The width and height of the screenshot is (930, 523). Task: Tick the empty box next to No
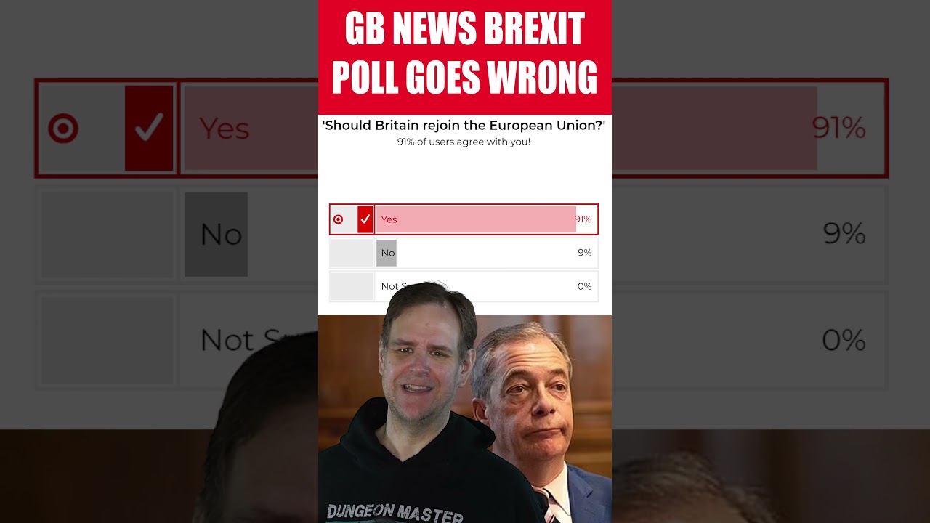tap(352, 253)
